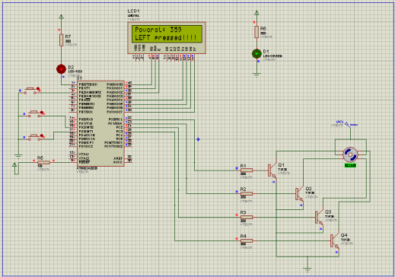Click the green LED D1 component
Image resolution: width=395 pixels, height=277 pixels.
[x=256, y=54]
